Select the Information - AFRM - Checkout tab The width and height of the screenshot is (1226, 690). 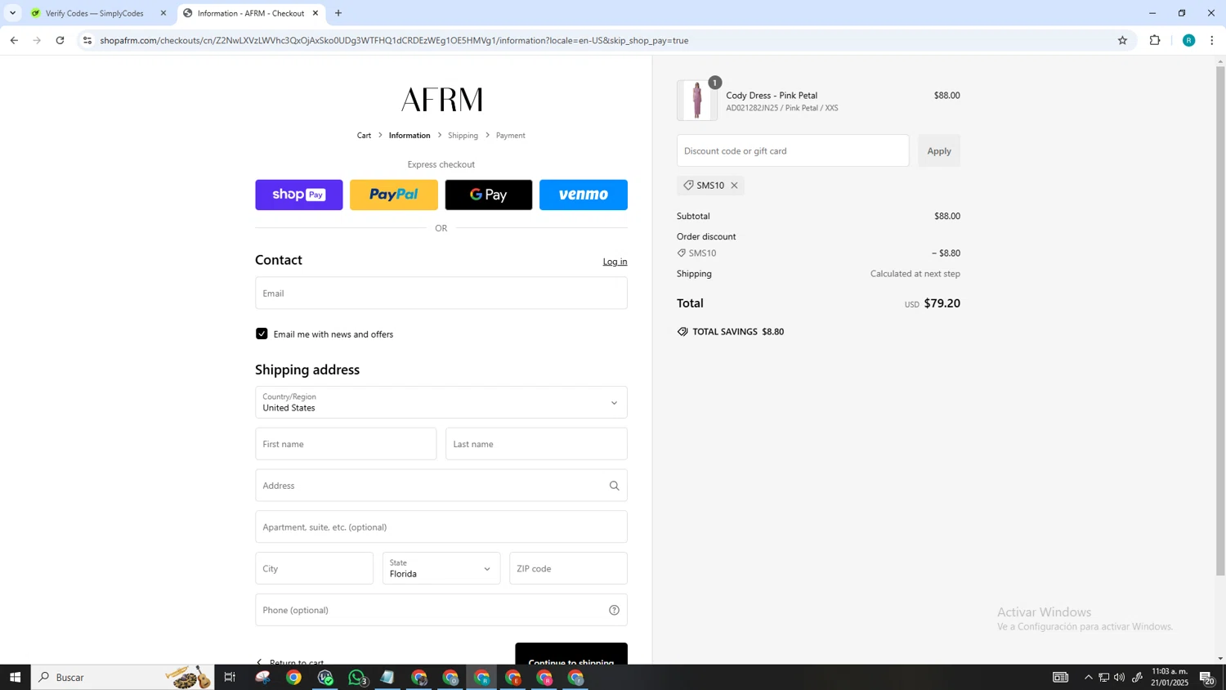(251, 13)
